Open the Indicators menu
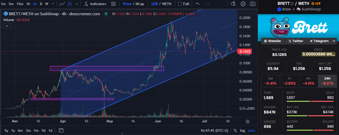This screenshot has height=135, width=339. coord(95,4)
